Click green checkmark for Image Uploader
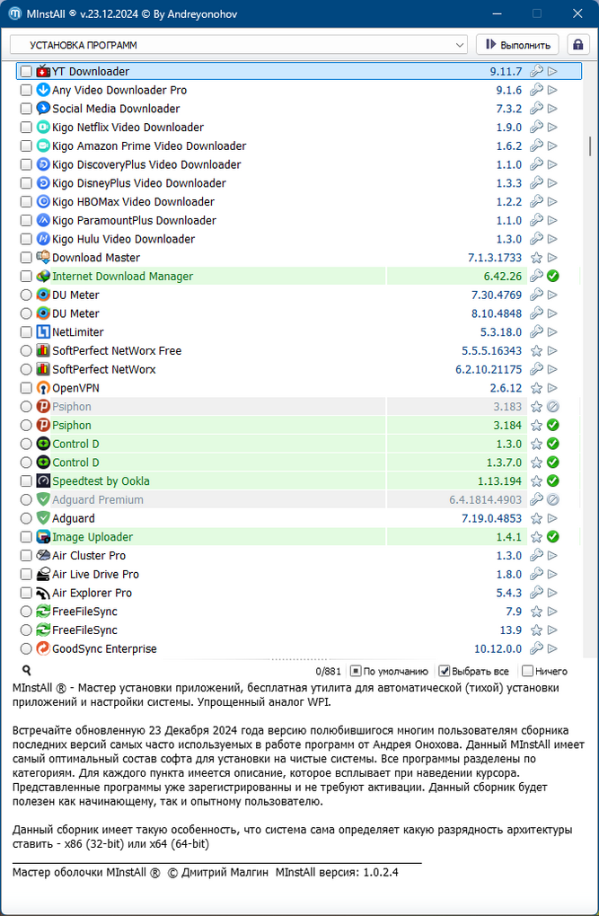599x916 pixels. 553,537
